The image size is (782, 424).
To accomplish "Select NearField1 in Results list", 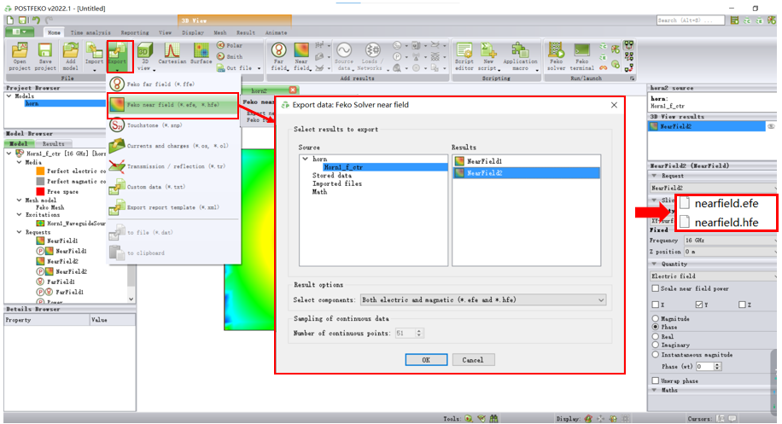I will (526, 161).
